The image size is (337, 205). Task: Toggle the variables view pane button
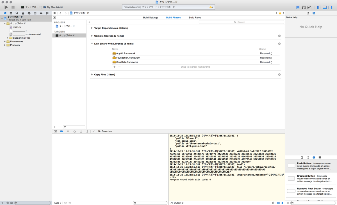click(x=278, y=203)
